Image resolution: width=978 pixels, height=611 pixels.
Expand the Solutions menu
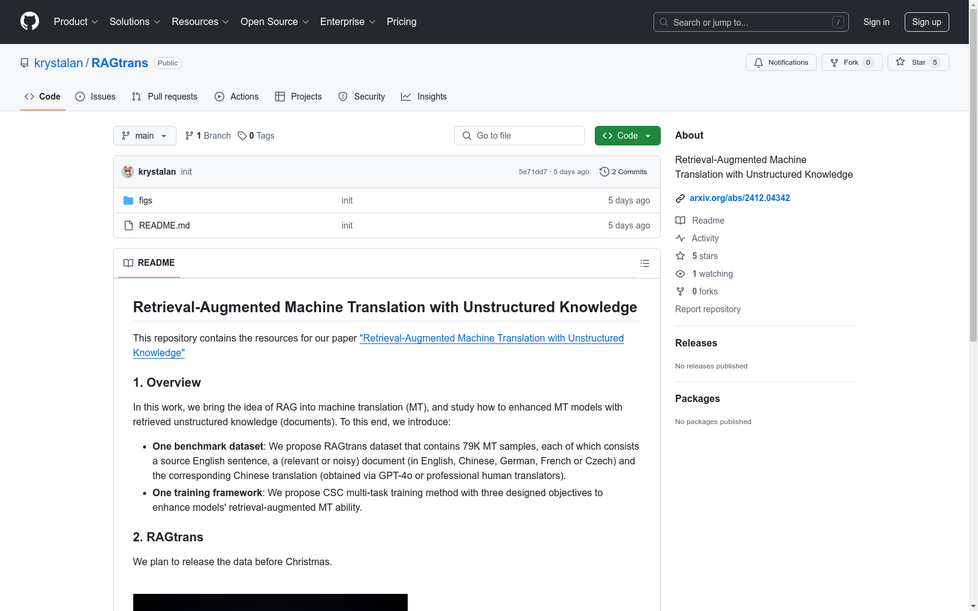coord(135,22)
